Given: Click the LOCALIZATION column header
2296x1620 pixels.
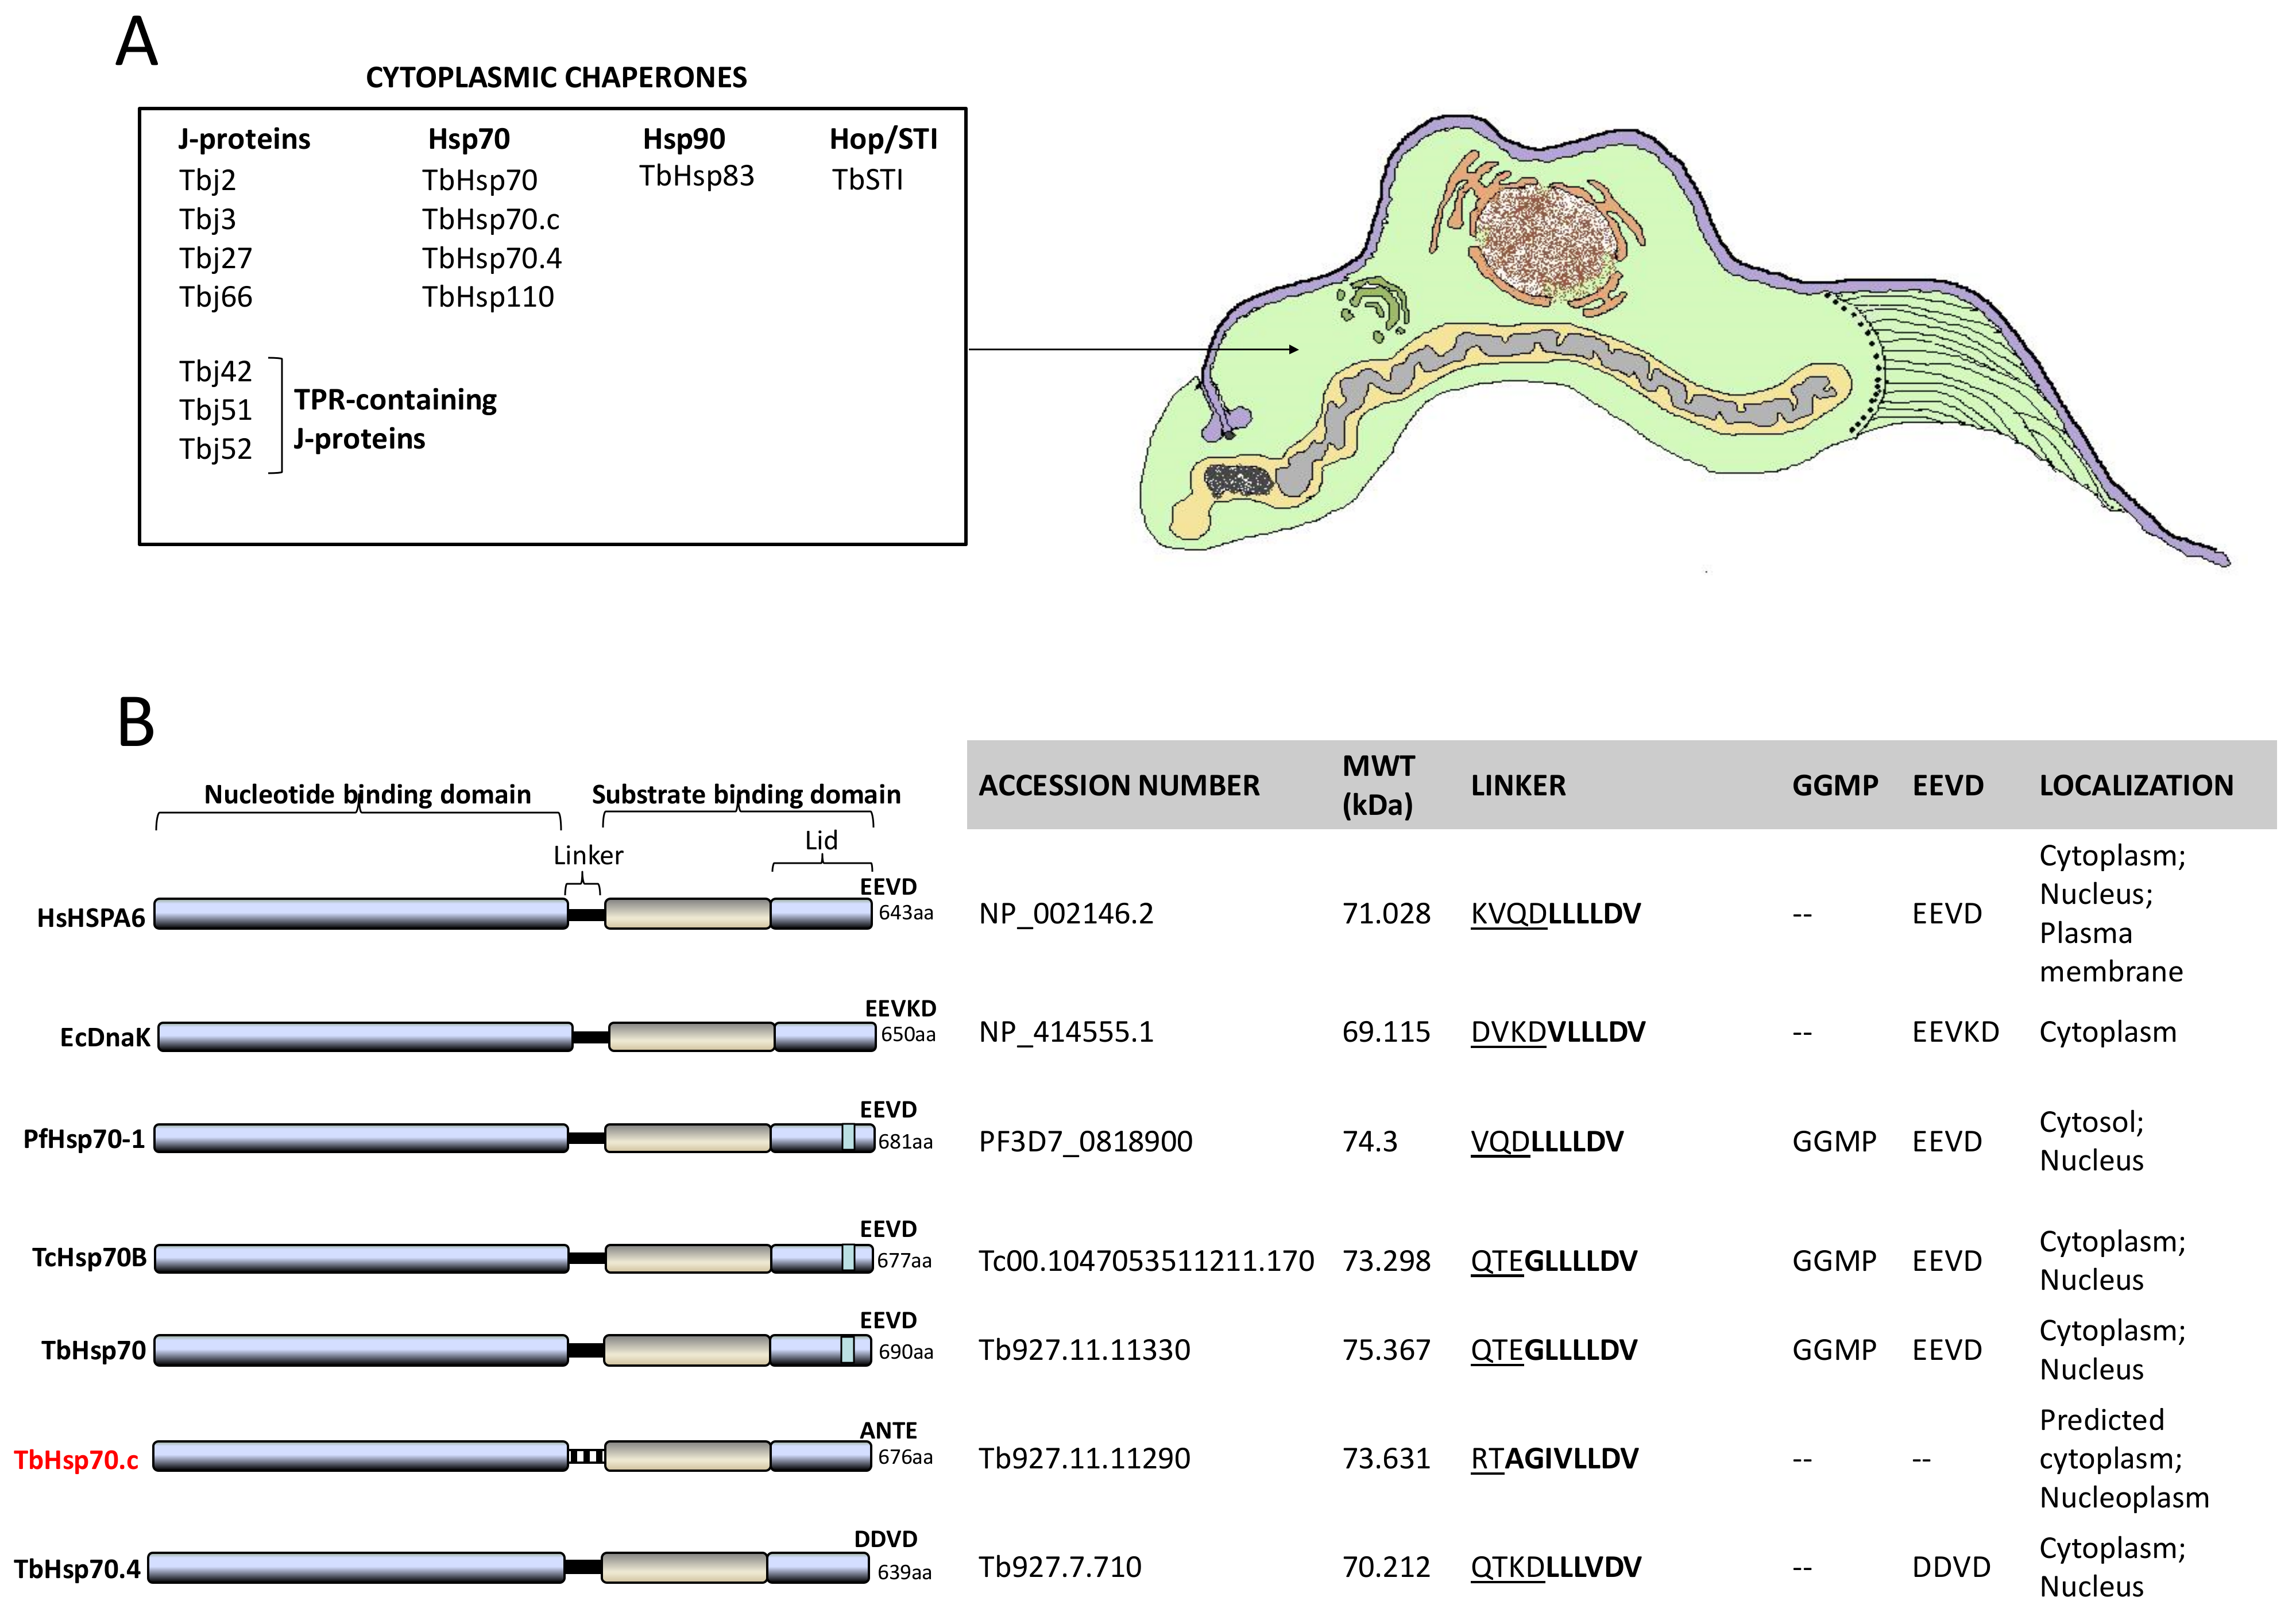Looking at the screenshot, I should click(2136, 786).
